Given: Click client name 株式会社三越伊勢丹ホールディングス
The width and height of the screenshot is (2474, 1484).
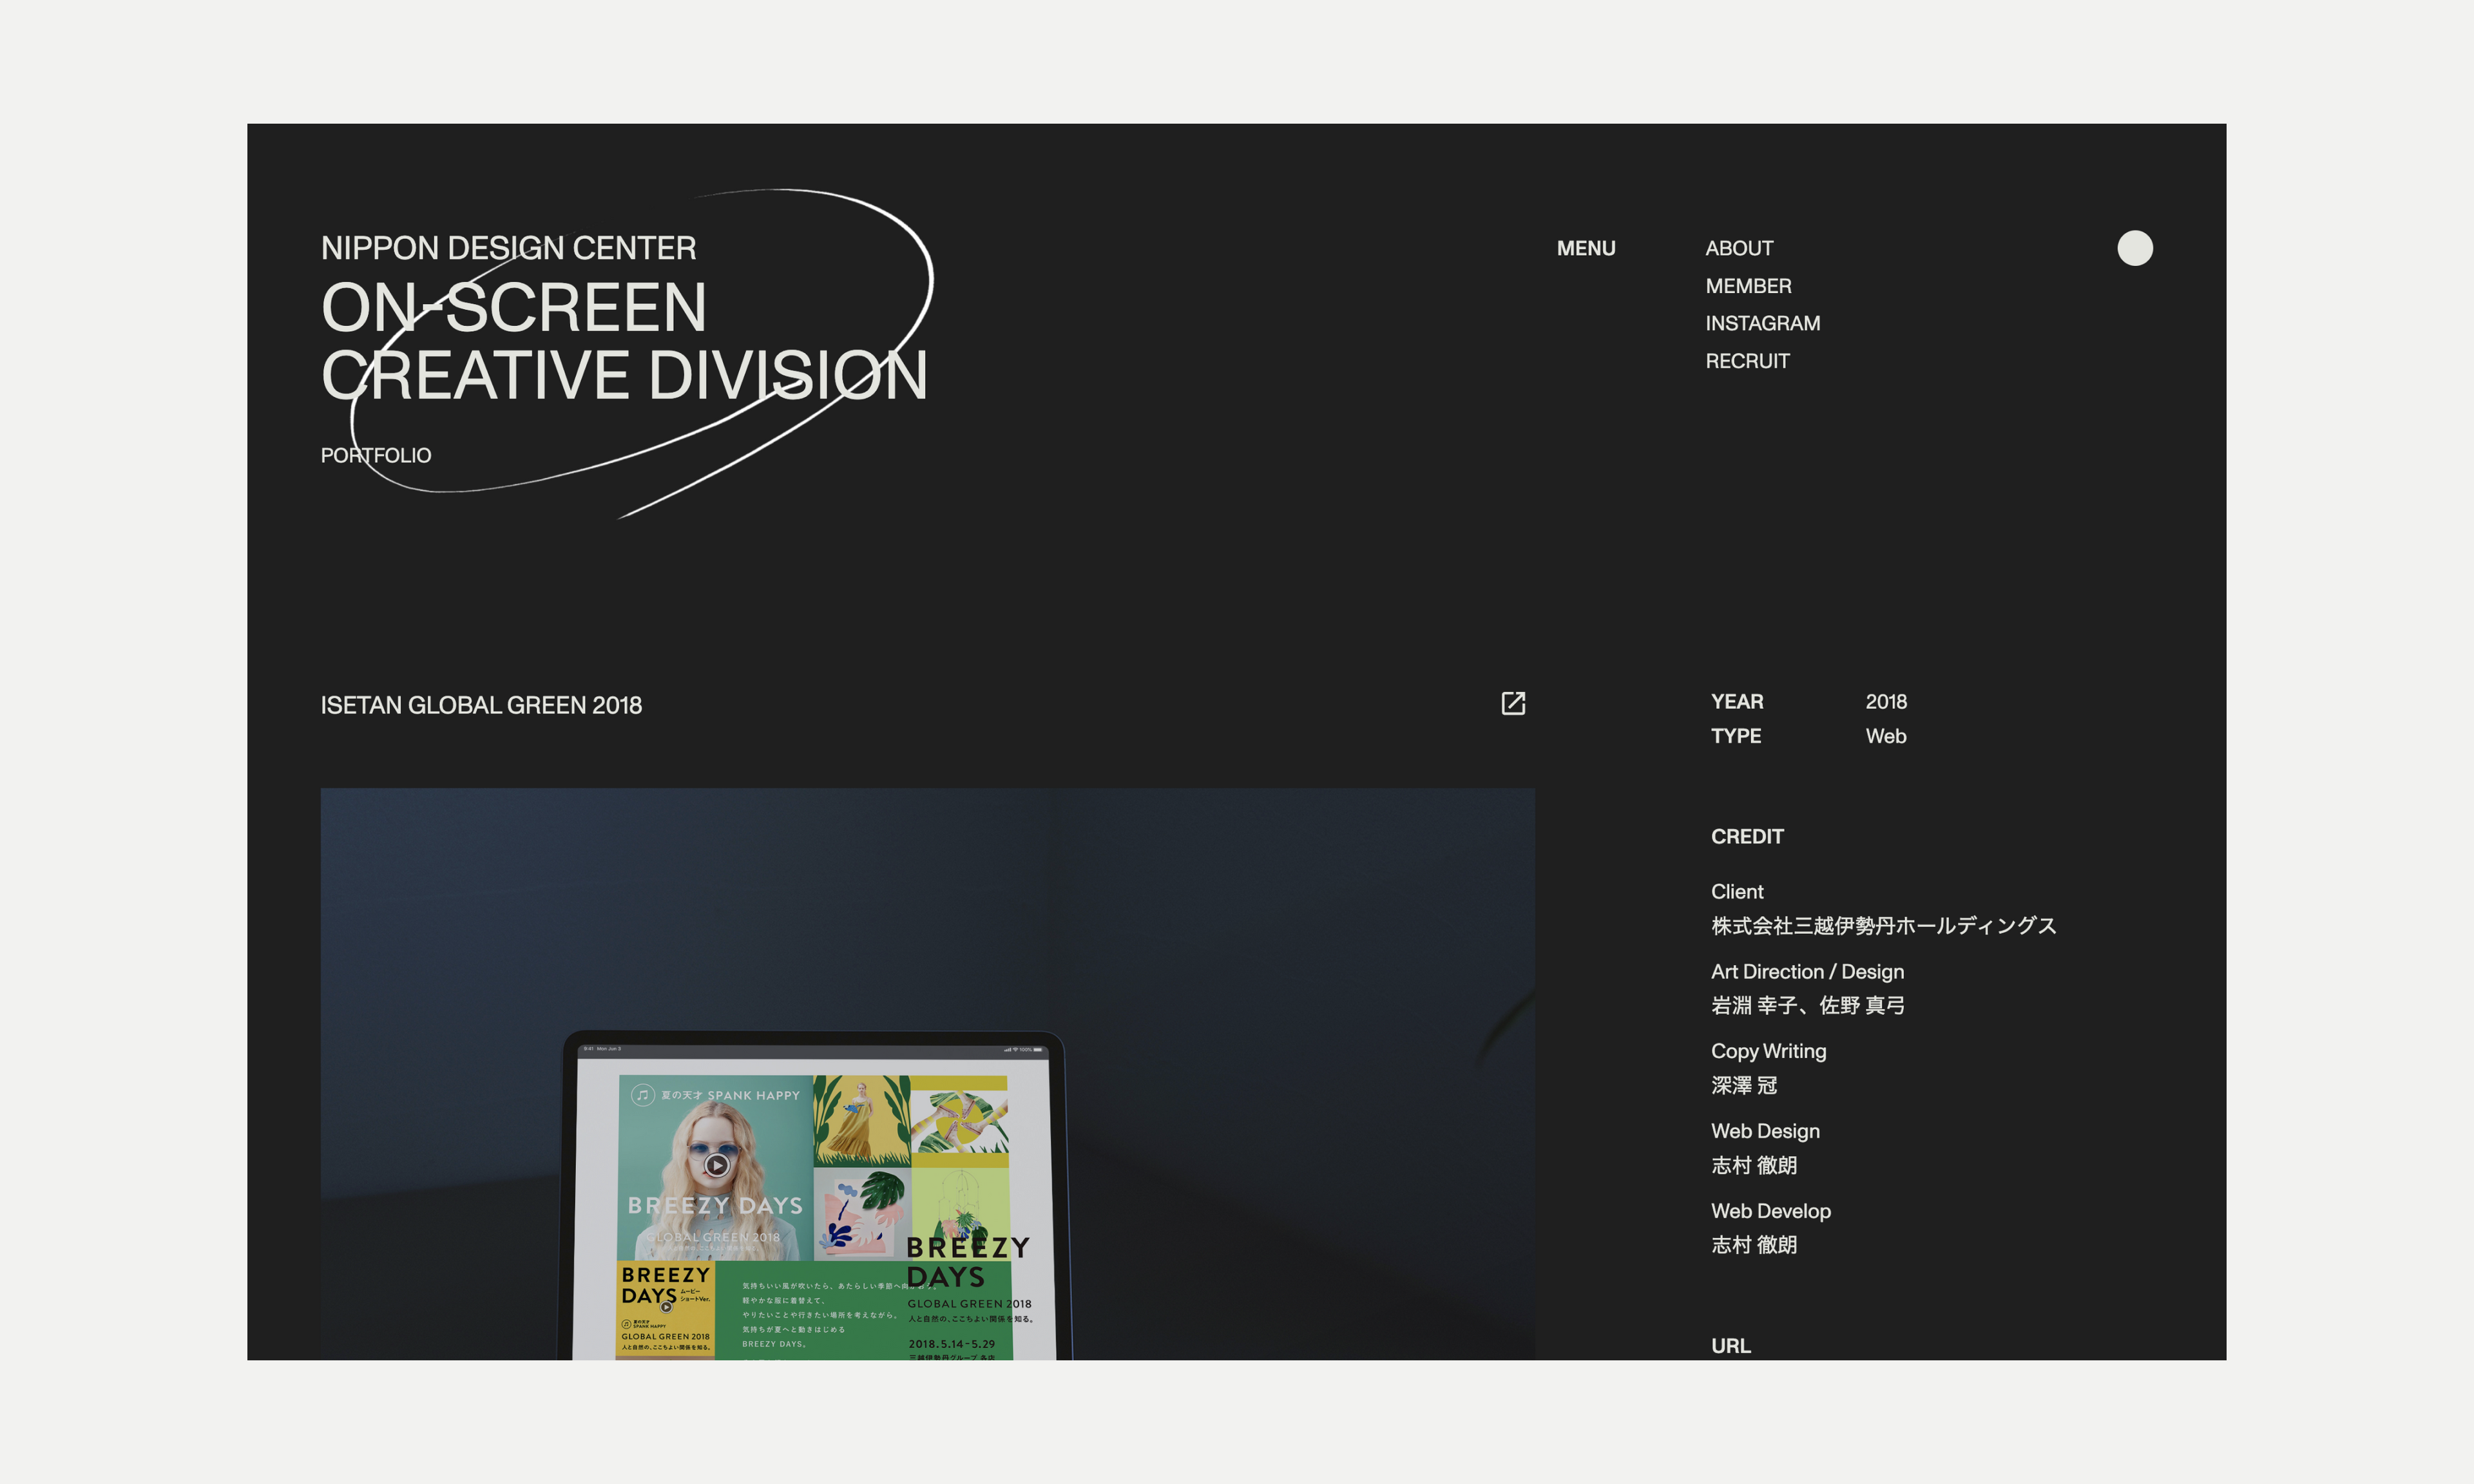Looking at the screenshot, I should pyautogui.click(x=1884, y=926).
